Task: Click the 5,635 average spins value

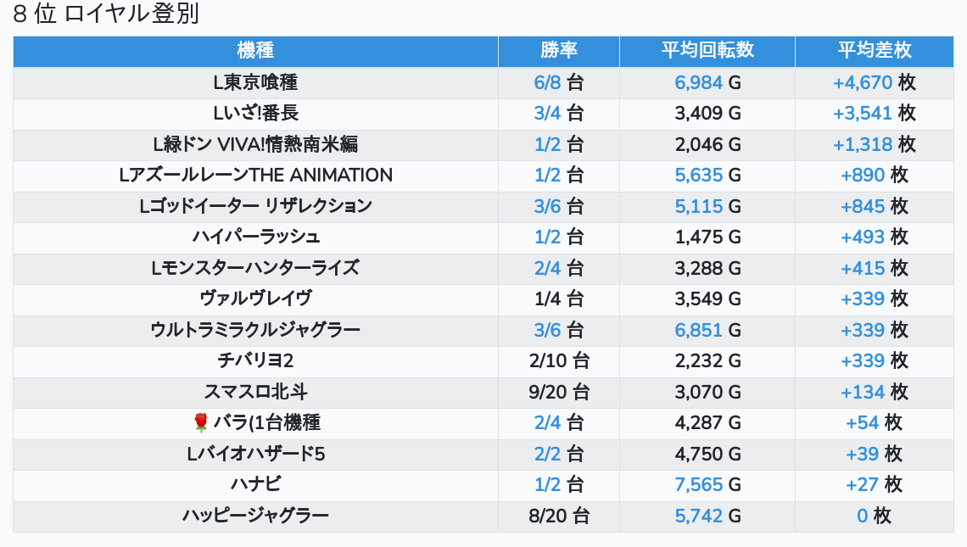Action: [698, 176]
